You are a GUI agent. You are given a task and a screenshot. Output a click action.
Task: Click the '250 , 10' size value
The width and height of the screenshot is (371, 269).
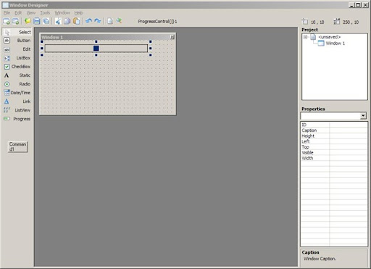351,22
